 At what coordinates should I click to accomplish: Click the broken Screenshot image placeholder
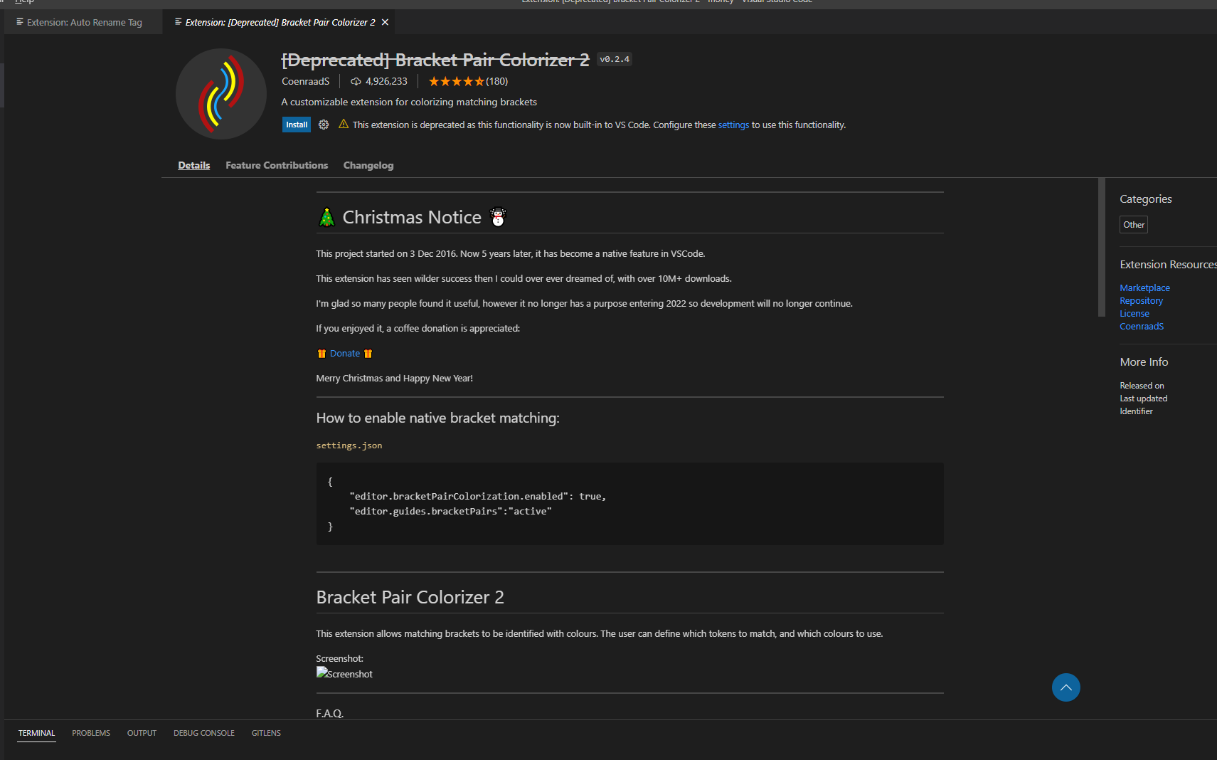tap(344, 673)
